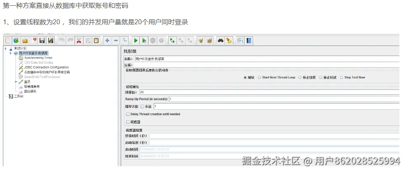This screenshot has height=172, width=406.
Task: Click the Close test plan icon
Action: (34, 41)
